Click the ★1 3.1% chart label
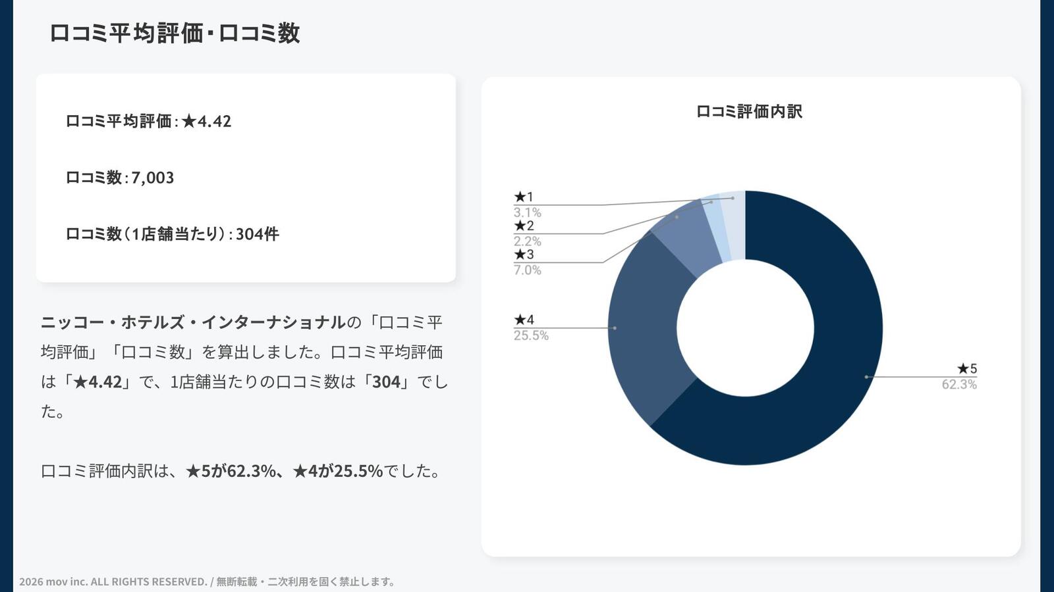1054x592 pixels. click(527, 204)
